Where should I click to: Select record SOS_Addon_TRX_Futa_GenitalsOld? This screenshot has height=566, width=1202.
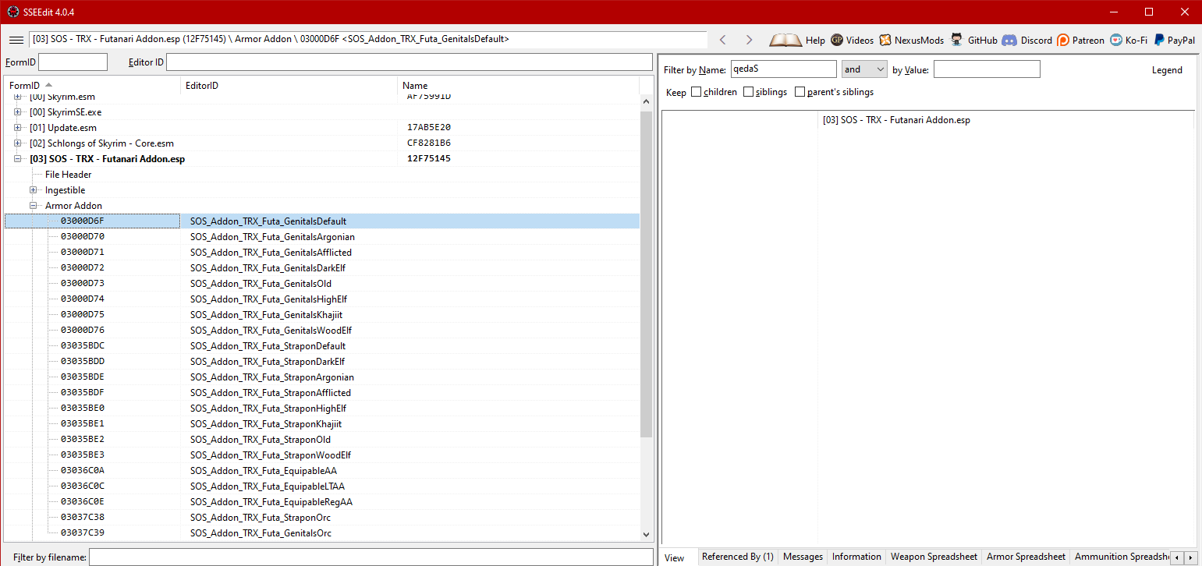321,284
